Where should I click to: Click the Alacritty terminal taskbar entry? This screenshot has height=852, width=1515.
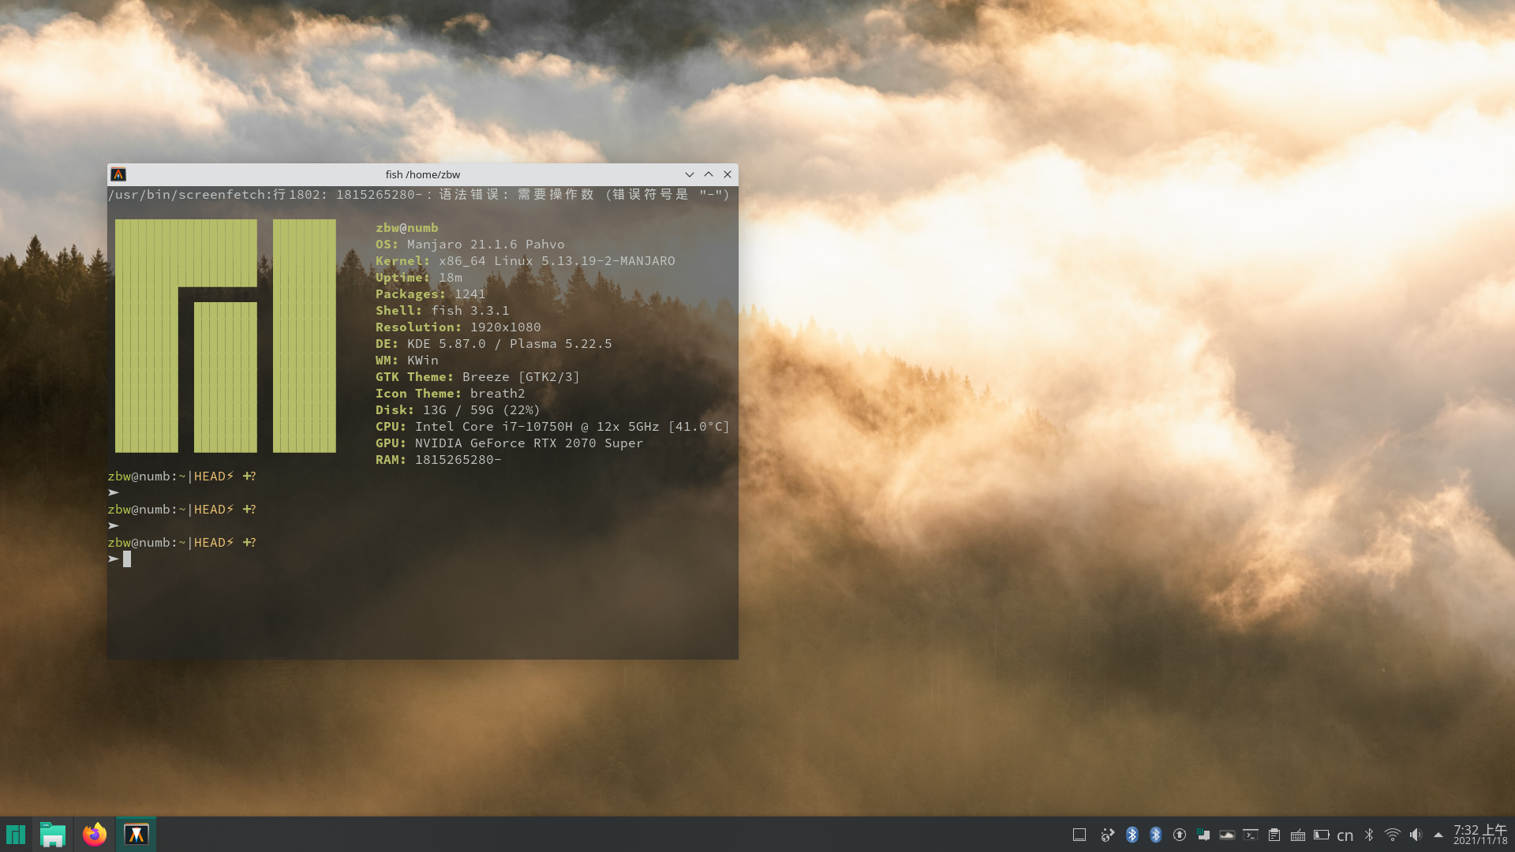pos(136,835)
